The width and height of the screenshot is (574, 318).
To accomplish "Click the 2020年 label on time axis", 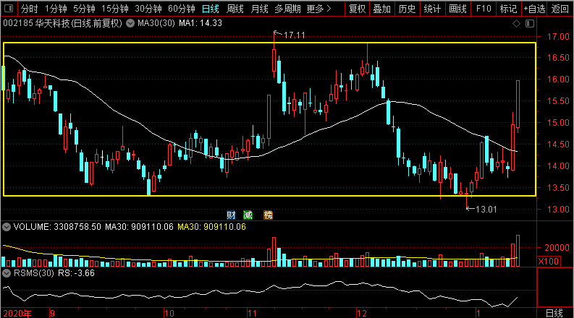I will 17,313.
